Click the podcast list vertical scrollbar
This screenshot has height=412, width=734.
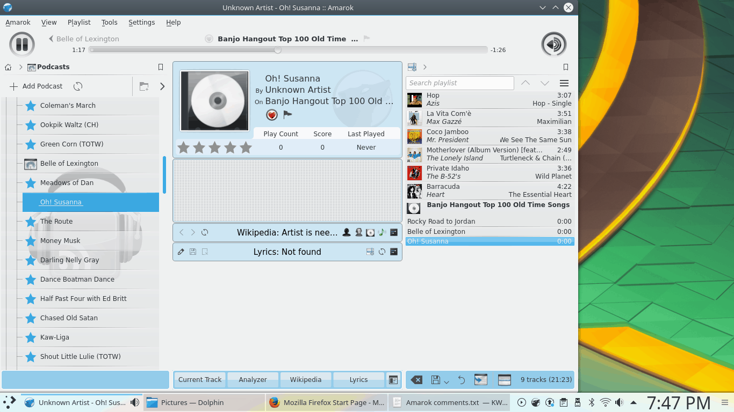(x=164, y=175)
